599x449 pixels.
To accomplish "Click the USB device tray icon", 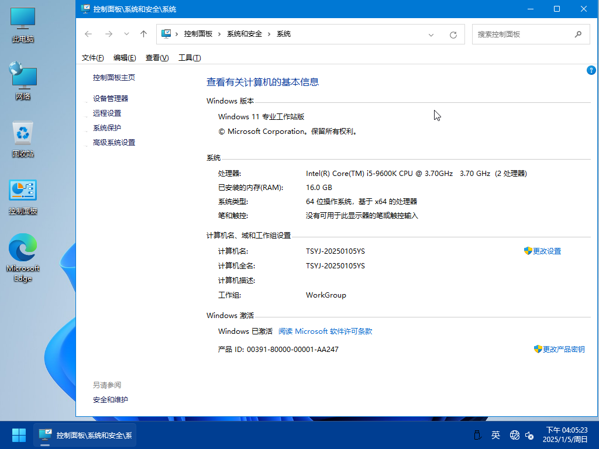I will 477,435.
